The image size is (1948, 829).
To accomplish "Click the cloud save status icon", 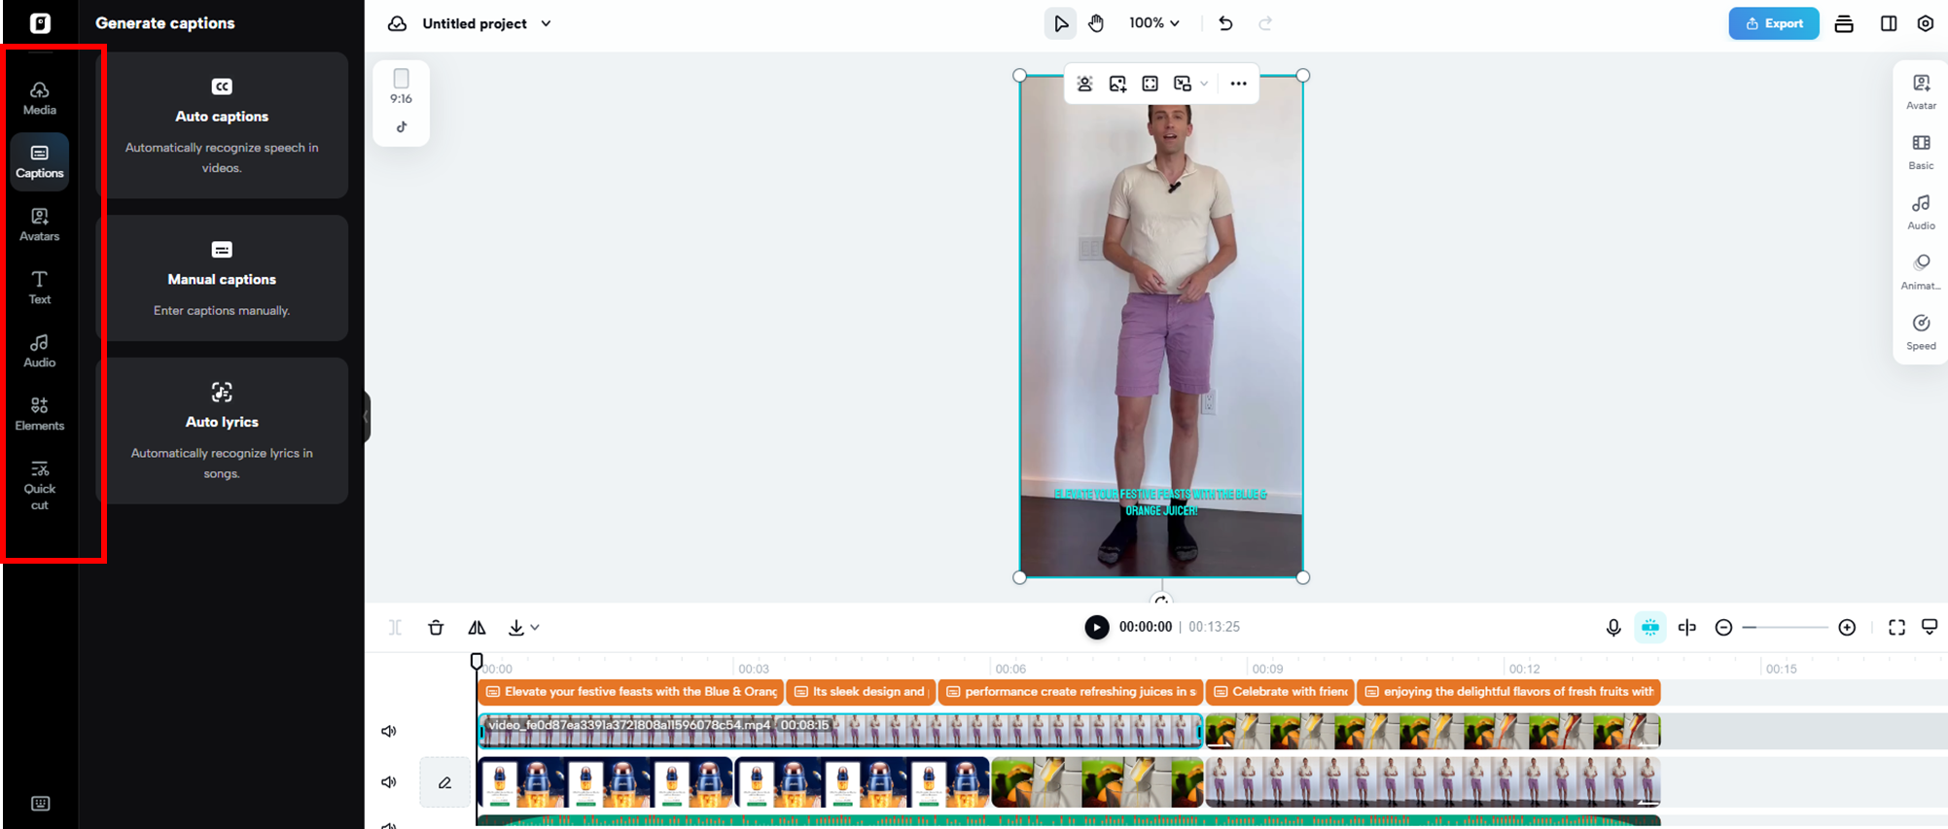I will pos(397,23).
